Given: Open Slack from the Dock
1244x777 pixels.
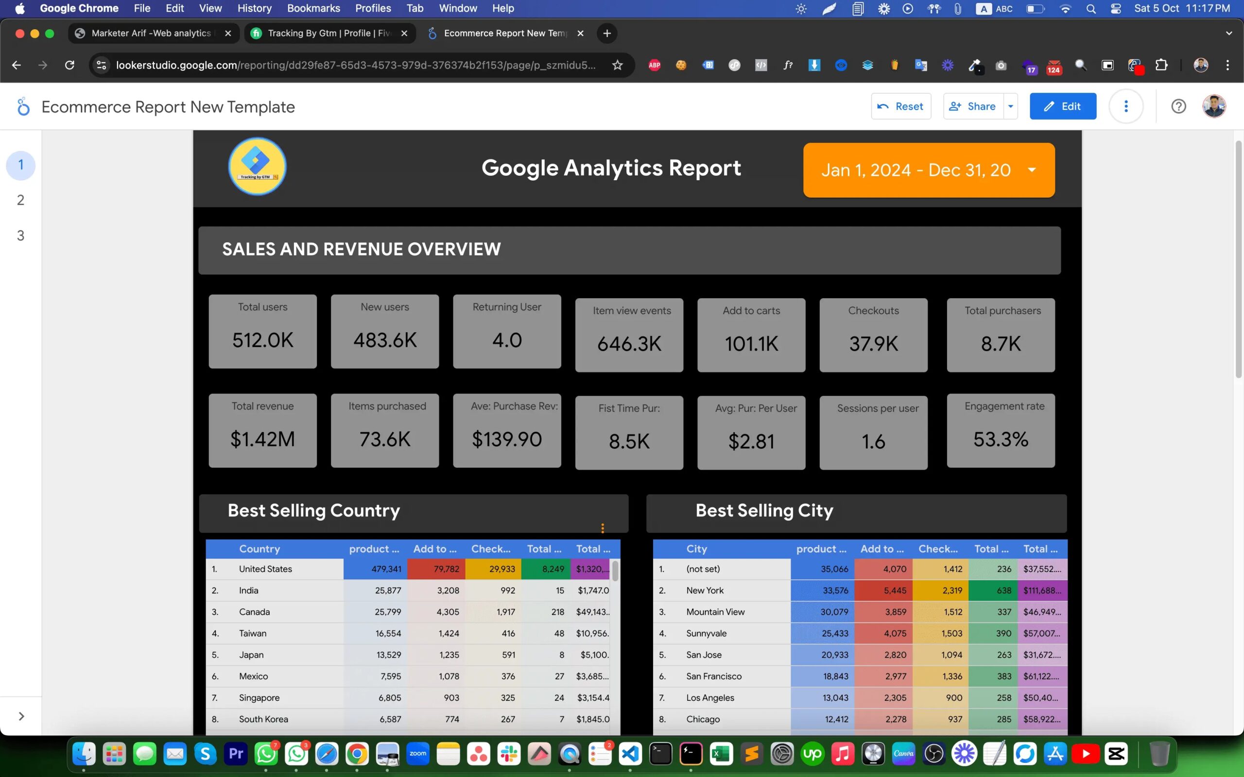Looking at the screenshot, I should point(509,754).
